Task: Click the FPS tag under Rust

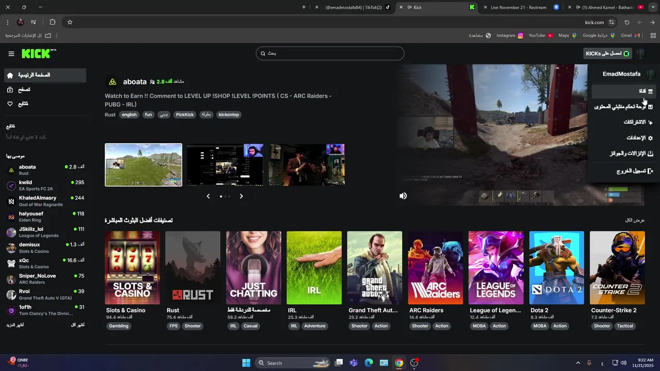Action: click(173, 326)
